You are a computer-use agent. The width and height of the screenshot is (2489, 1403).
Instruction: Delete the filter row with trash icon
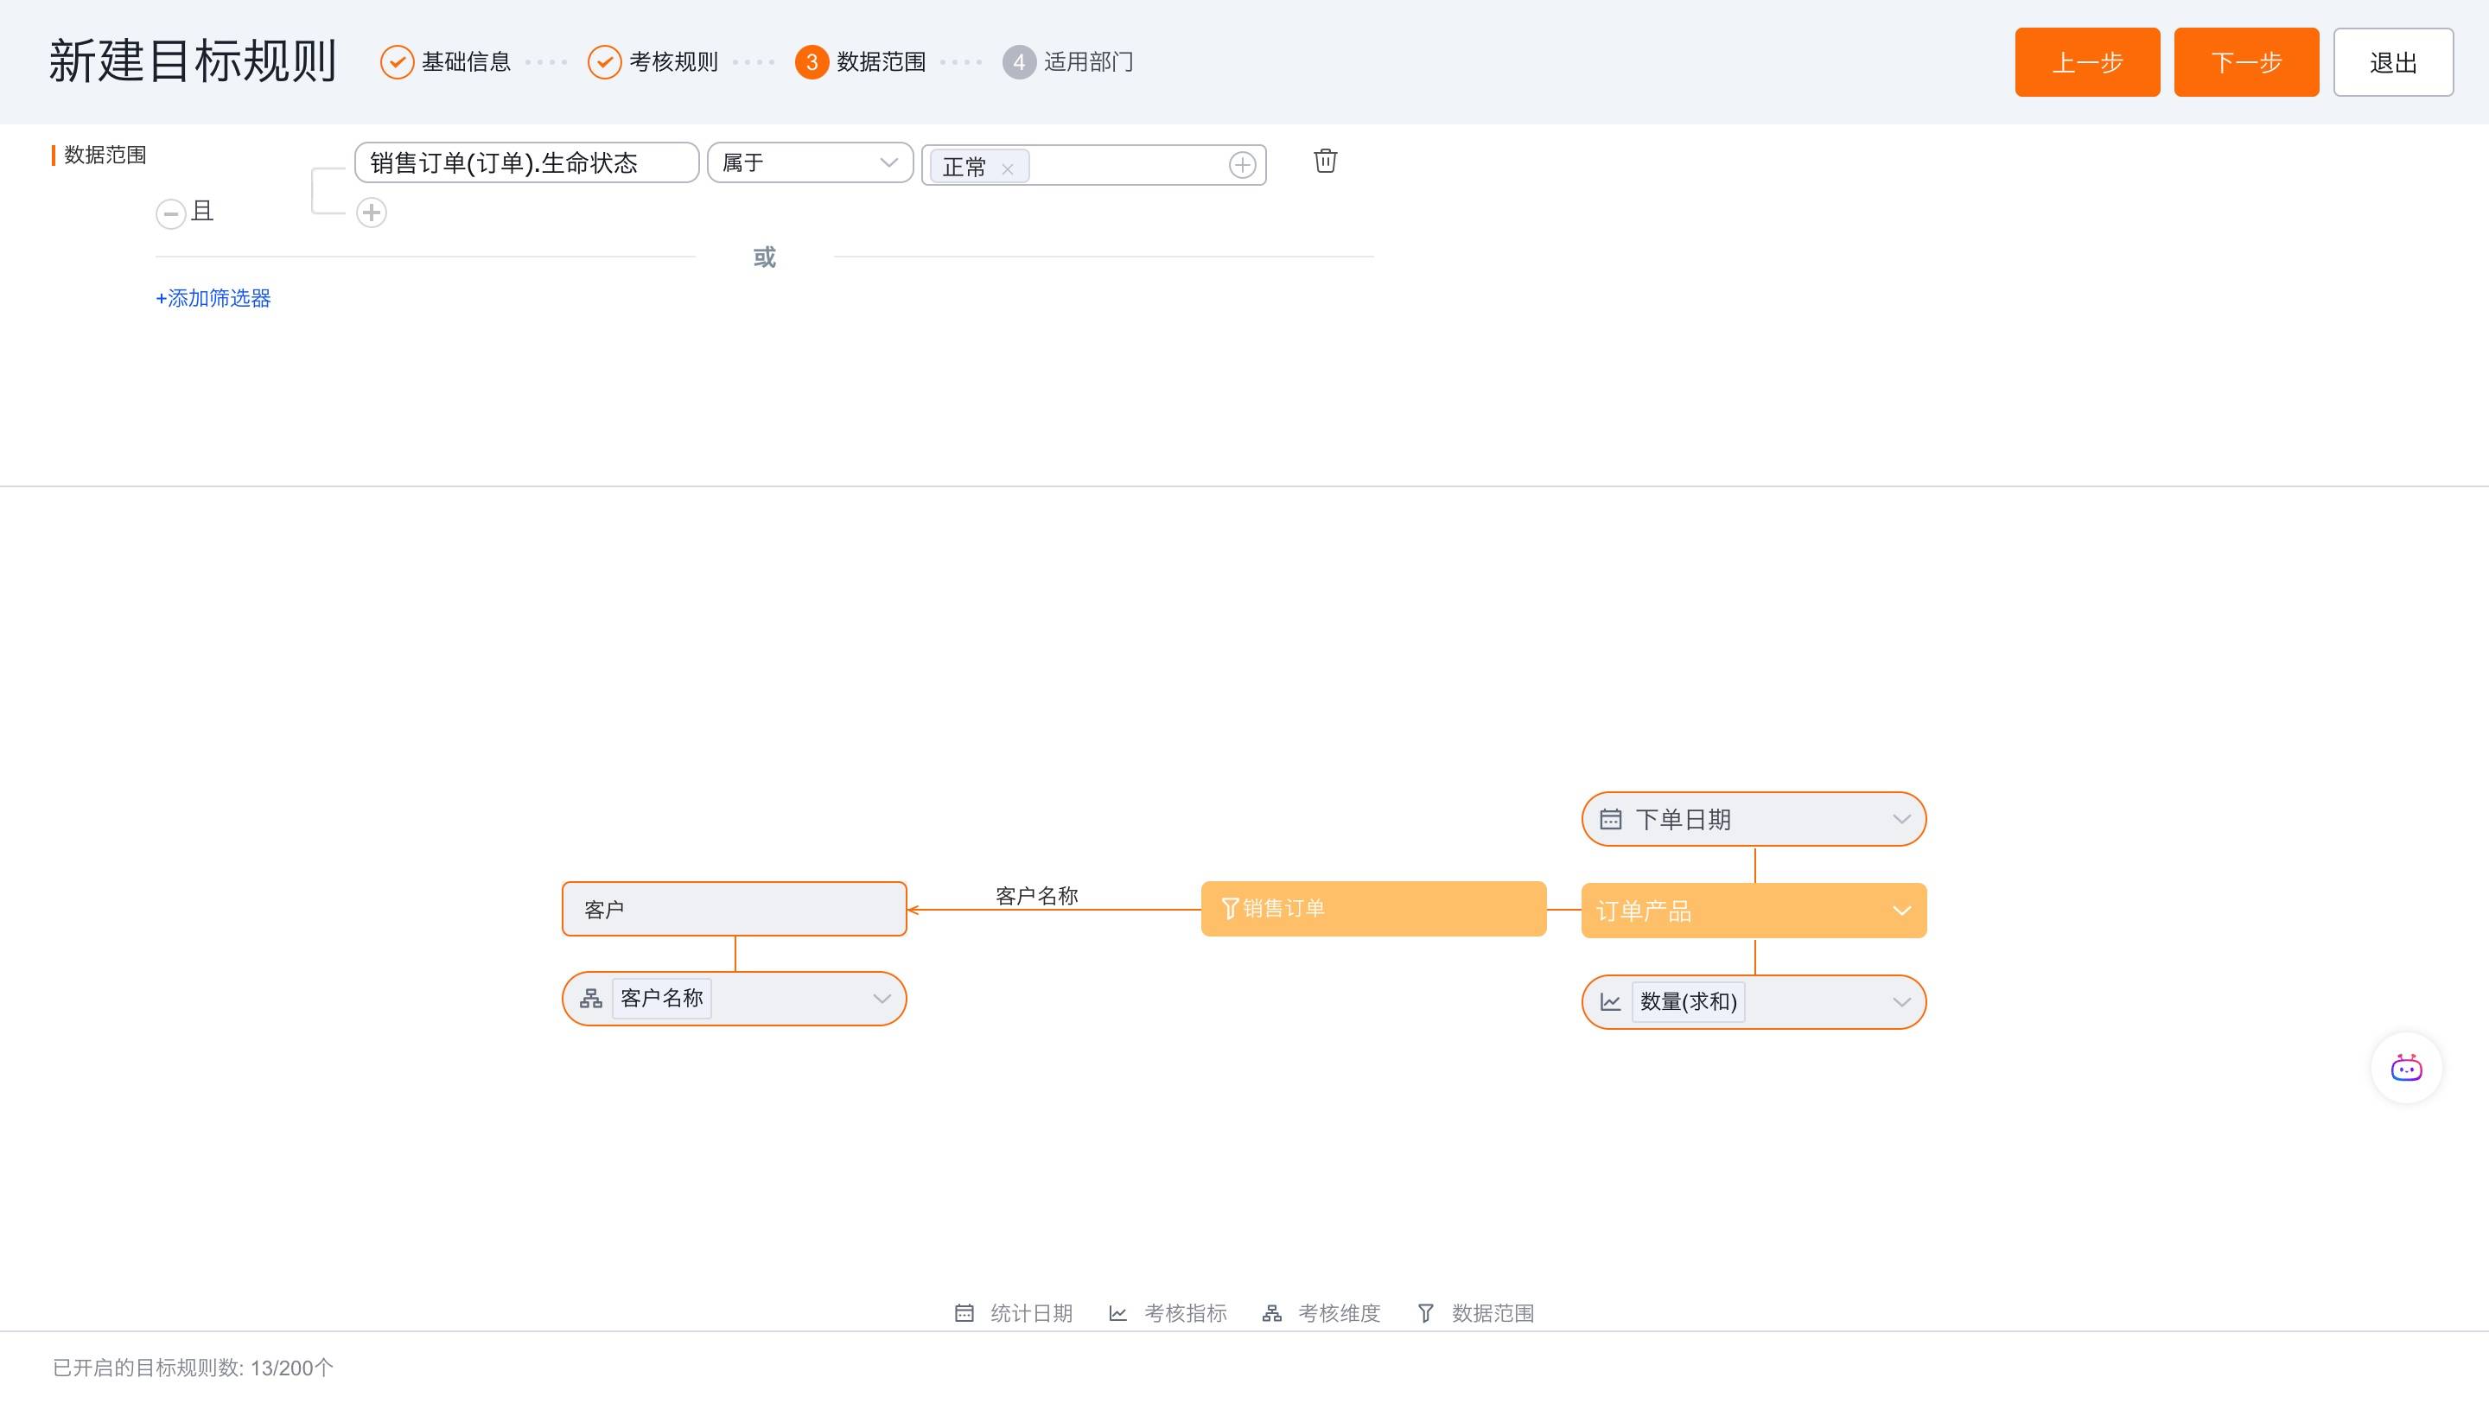[1325, 161]
